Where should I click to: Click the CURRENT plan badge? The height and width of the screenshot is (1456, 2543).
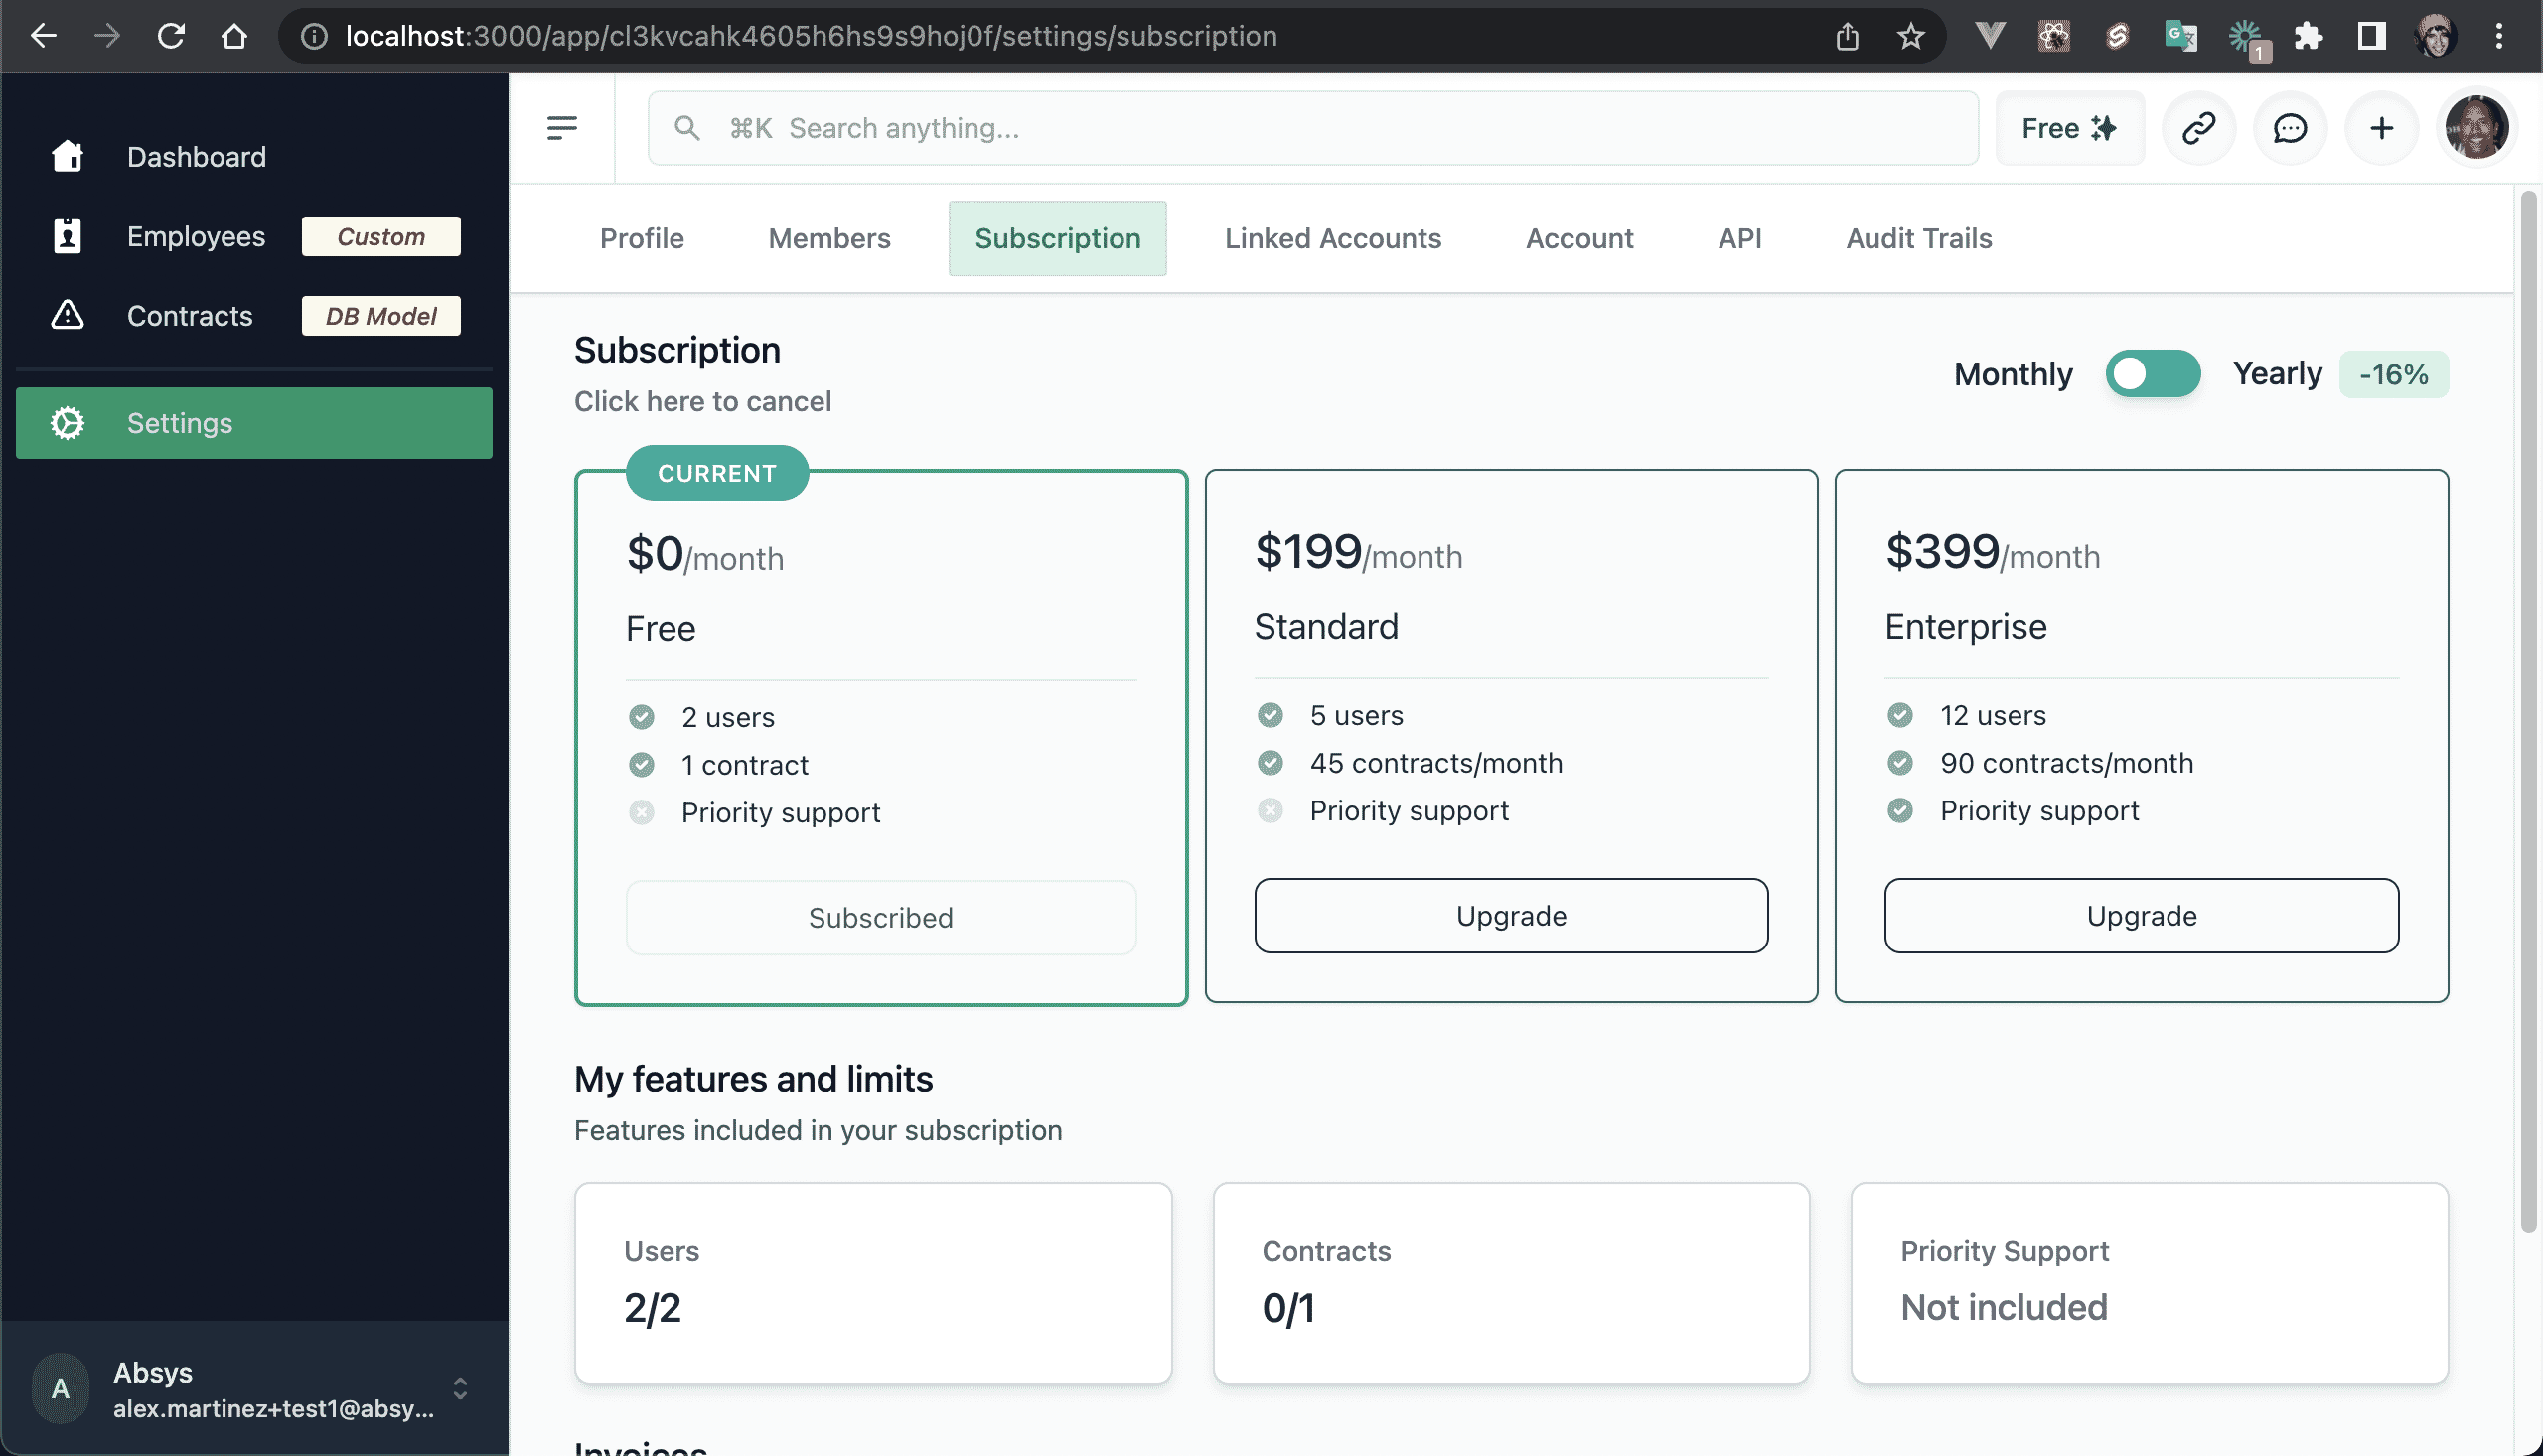click(717, 473)
